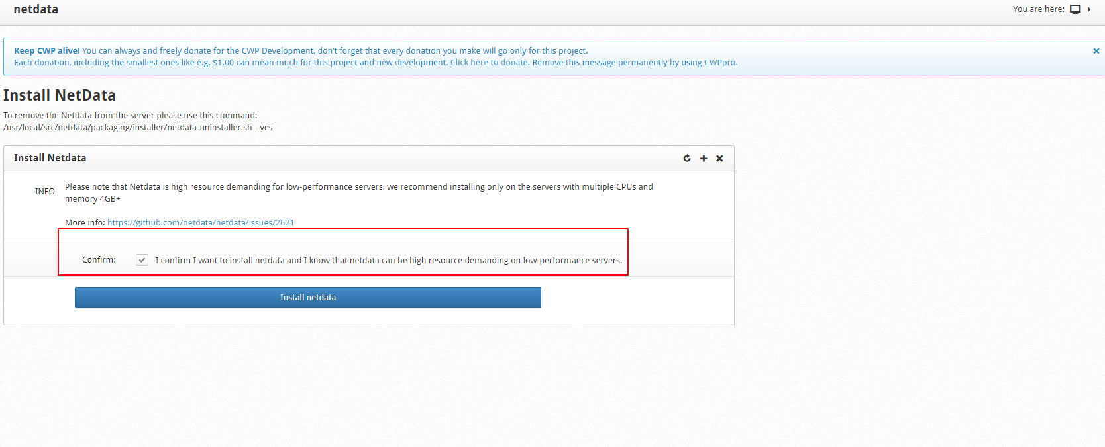Click the netdata-uninstaller.sh command text

(138, 128)
